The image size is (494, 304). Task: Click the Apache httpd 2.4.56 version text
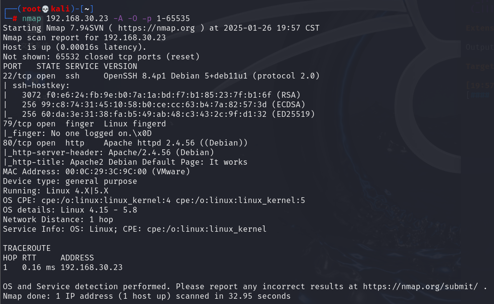[149, 143]
